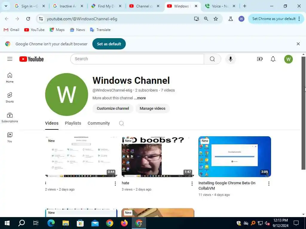This screenshot has width=306, height=229.
Task: Start voice search with microphone
Action: 230,59
